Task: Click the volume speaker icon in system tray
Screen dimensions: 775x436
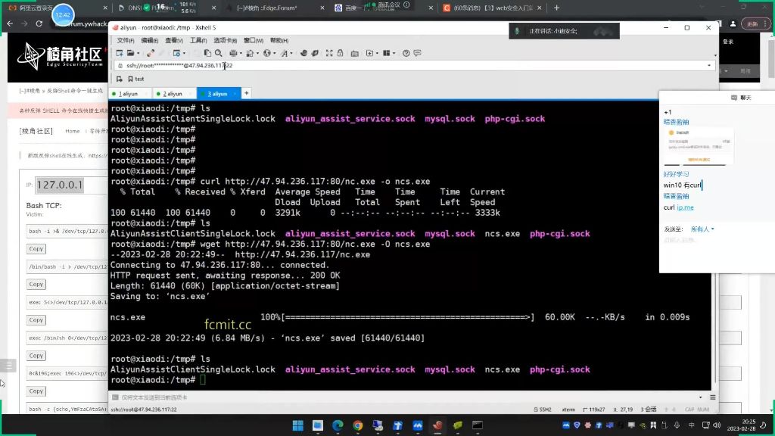Action: (717, 425)
